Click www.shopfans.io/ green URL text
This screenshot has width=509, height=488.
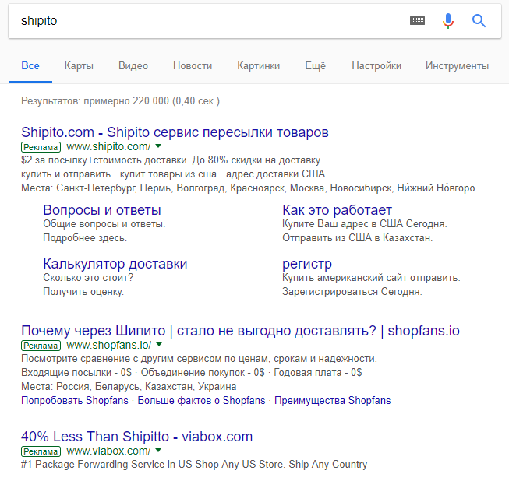point(109,345)
